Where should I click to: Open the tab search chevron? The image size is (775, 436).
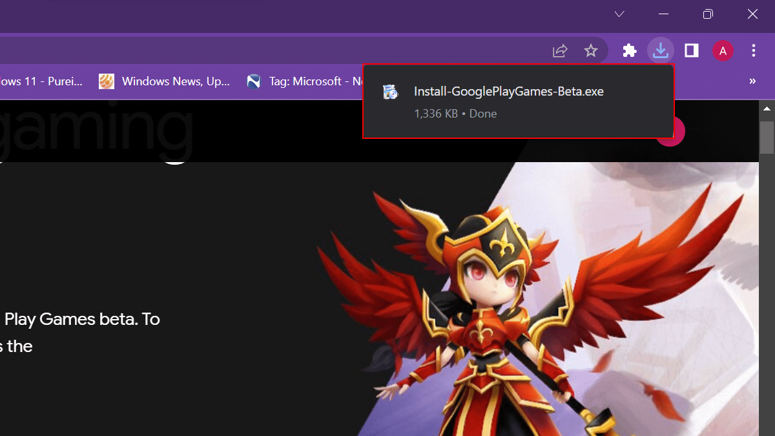pyautogui.click(x=619, y=14)
